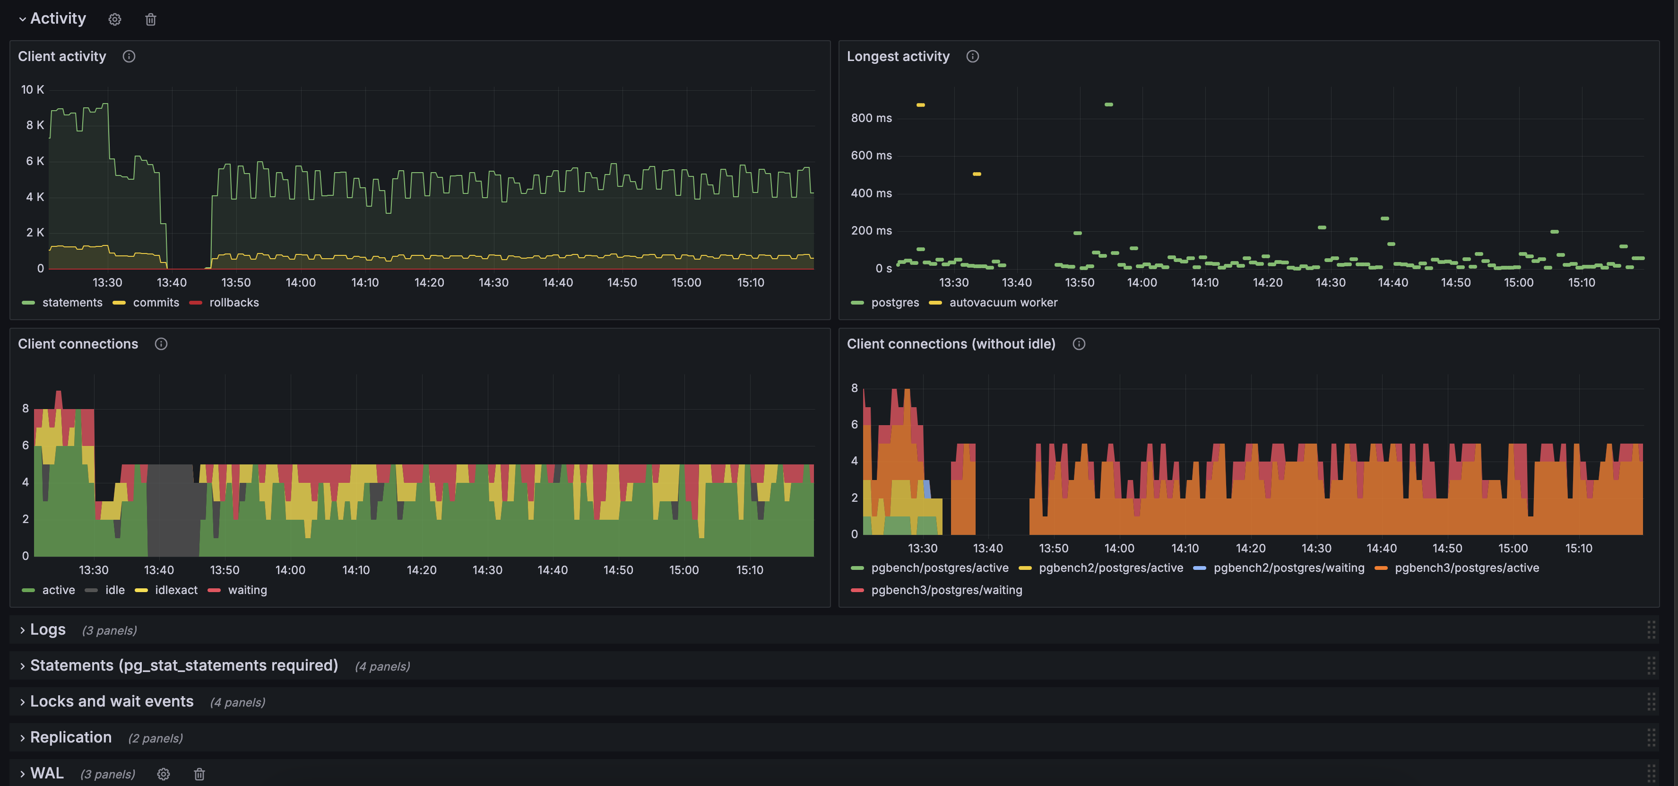The image size is (1678, 786).
Task: Toggle statements series in legend
Action: [72, 302]
